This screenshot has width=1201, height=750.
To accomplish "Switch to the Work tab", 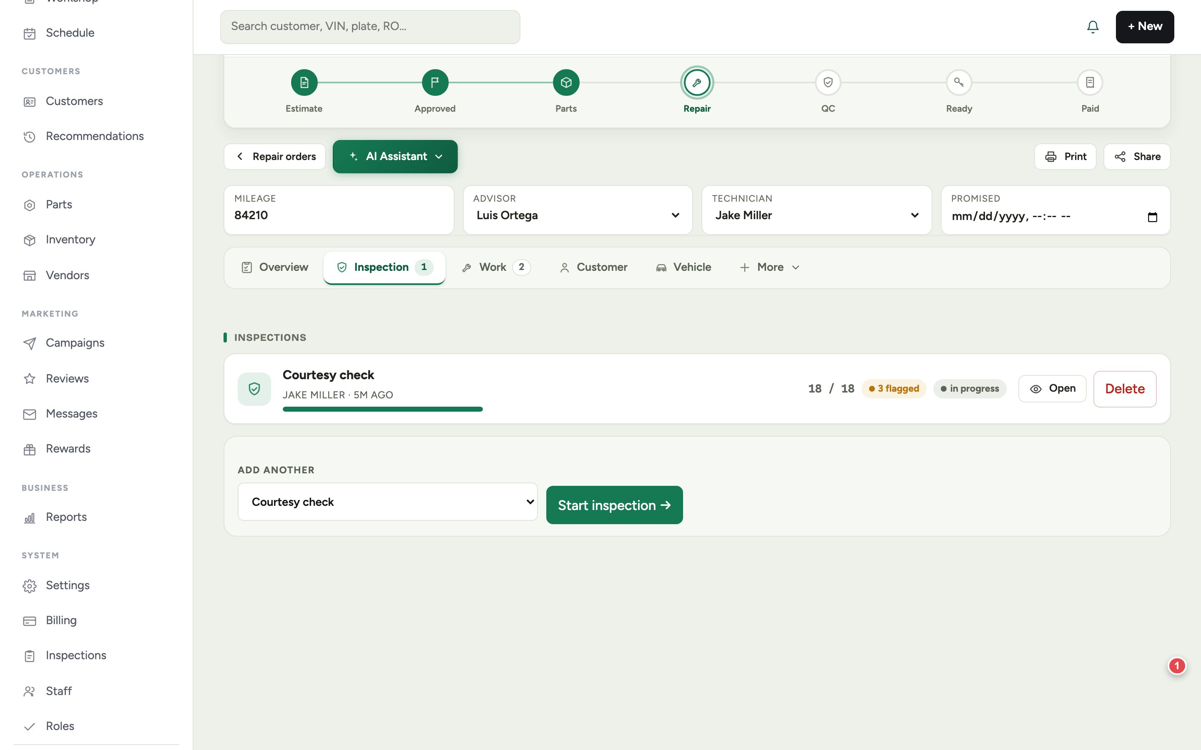I will tap(496, 267).
